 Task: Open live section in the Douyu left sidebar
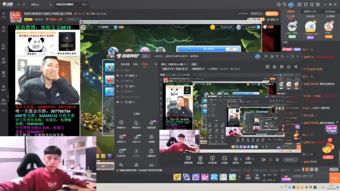pyautogui.click(x=3, y=60)
